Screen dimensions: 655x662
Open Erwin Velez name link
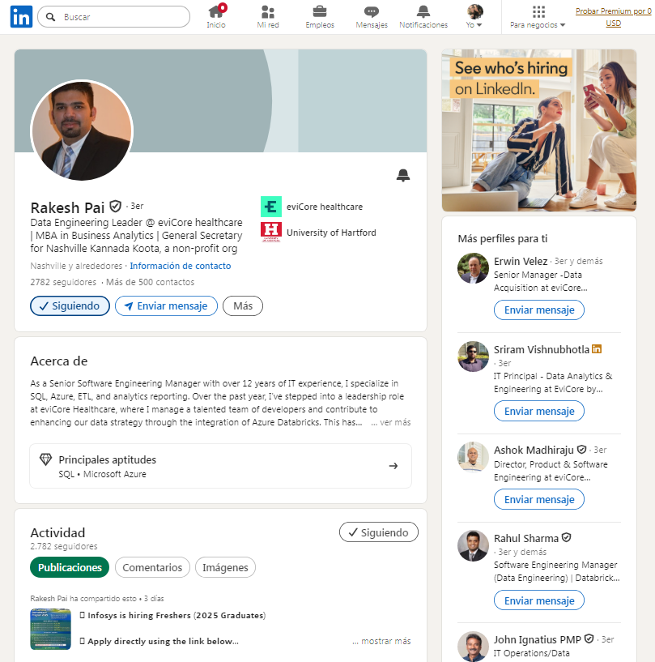coord(521,262)
